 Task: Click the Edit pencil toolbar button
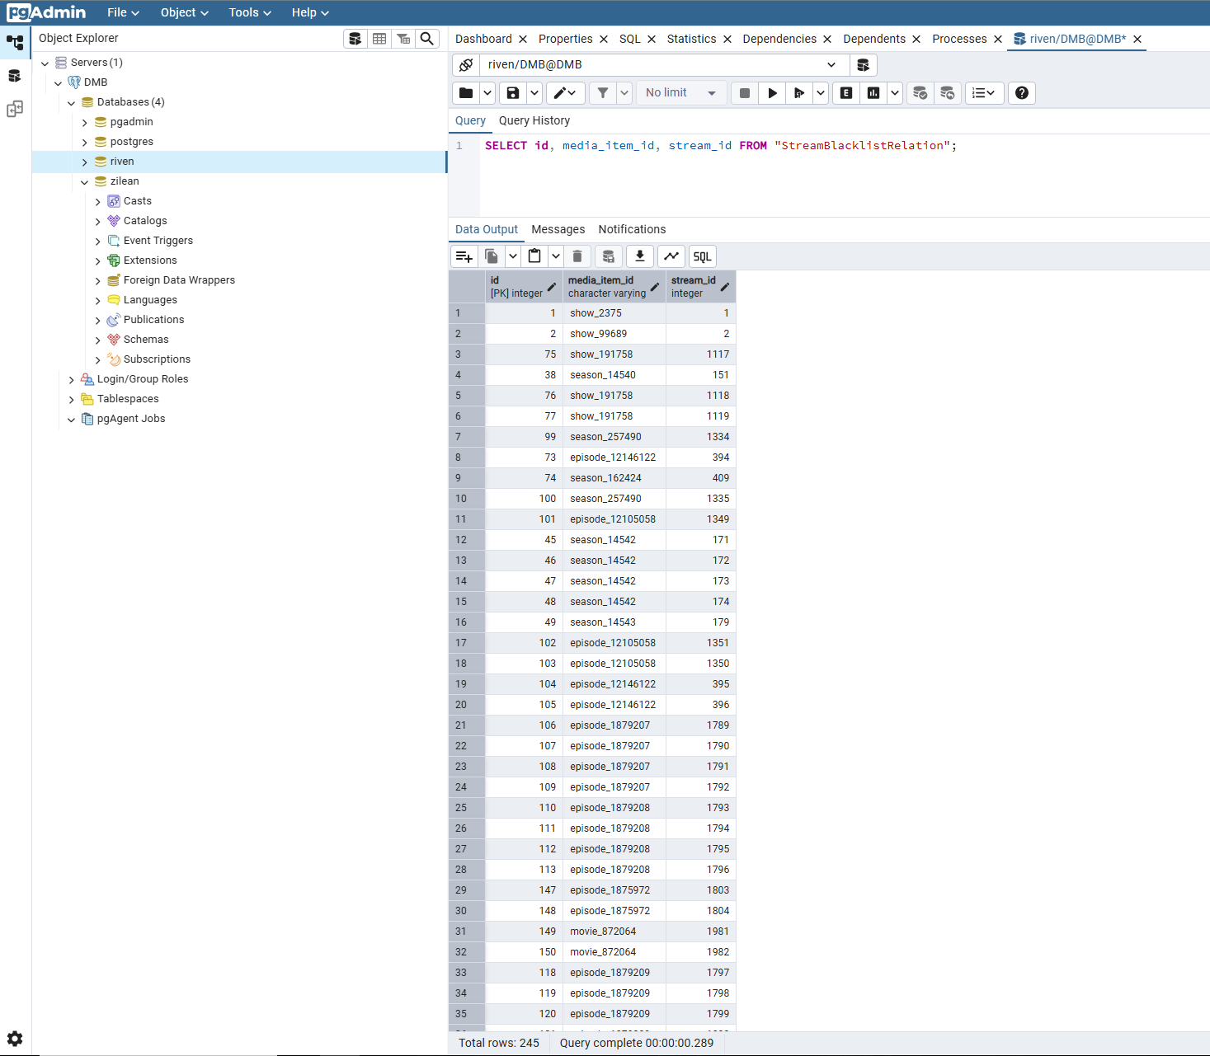click(565, 93)
